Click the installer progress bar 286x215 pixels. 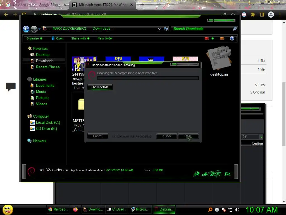tap(148, 78)
